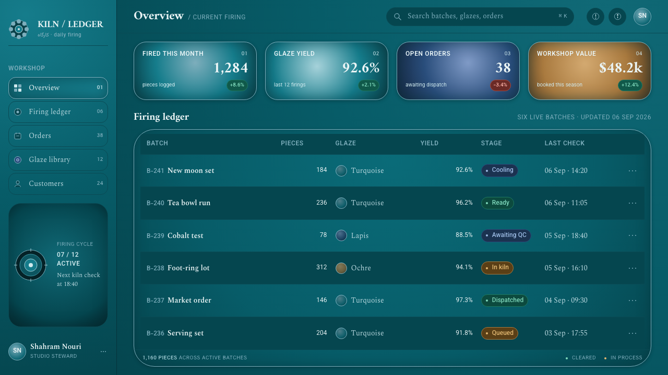
Task: Expand user menu beside Shahram Nouri
Action: point(103,352)
